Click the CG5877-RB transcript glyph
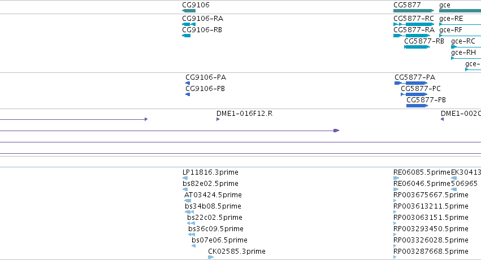Image resolution: width=481 pixels, height=260 pixels. coord(417,47)
